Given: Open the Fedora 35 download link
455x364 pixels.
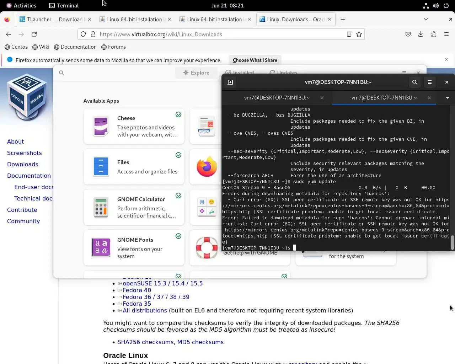Looking at the screenshot, I should (x=137, y=304).
